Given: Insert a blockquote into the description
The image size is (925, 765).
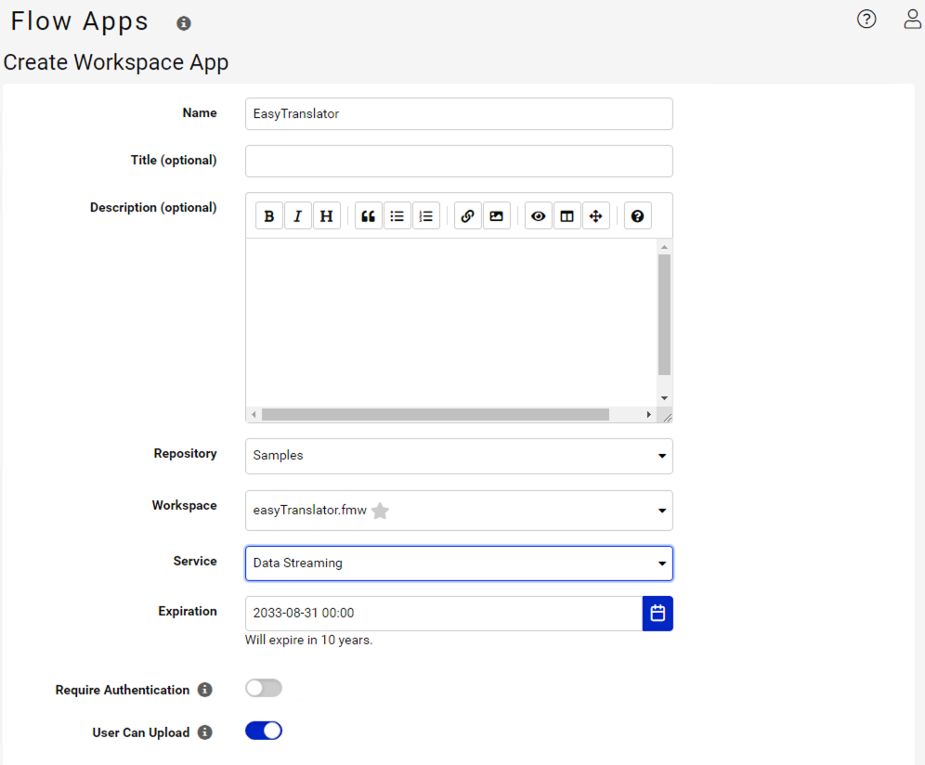Looking at the screenshot, I should point(368,215).
